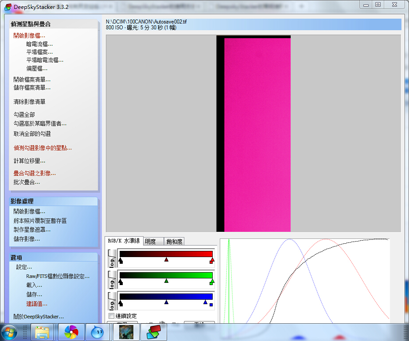Switch to the 飽和度 saturation tab

[174, 241]
